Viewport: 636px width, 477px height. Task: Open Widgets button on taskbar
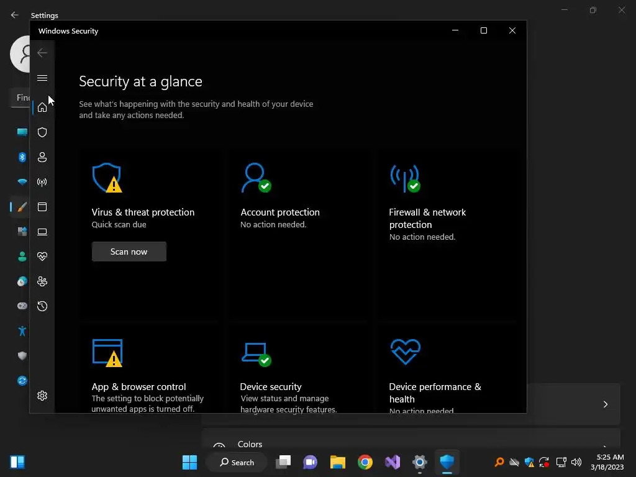[17, 462]
